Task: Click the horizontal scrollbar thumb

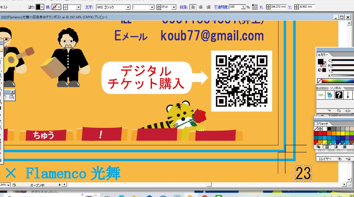Action: [x=209, y=185]
